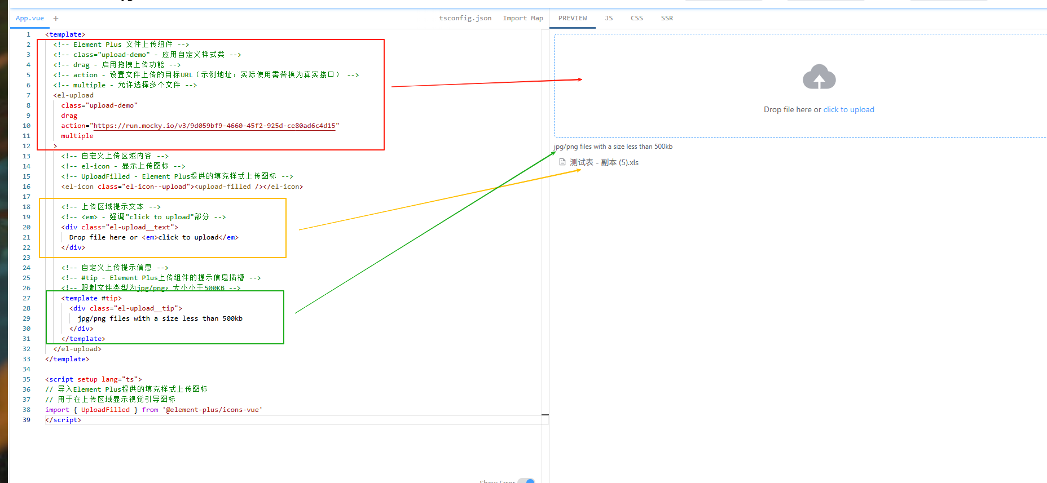Switch to the SSR output tab

667,18
